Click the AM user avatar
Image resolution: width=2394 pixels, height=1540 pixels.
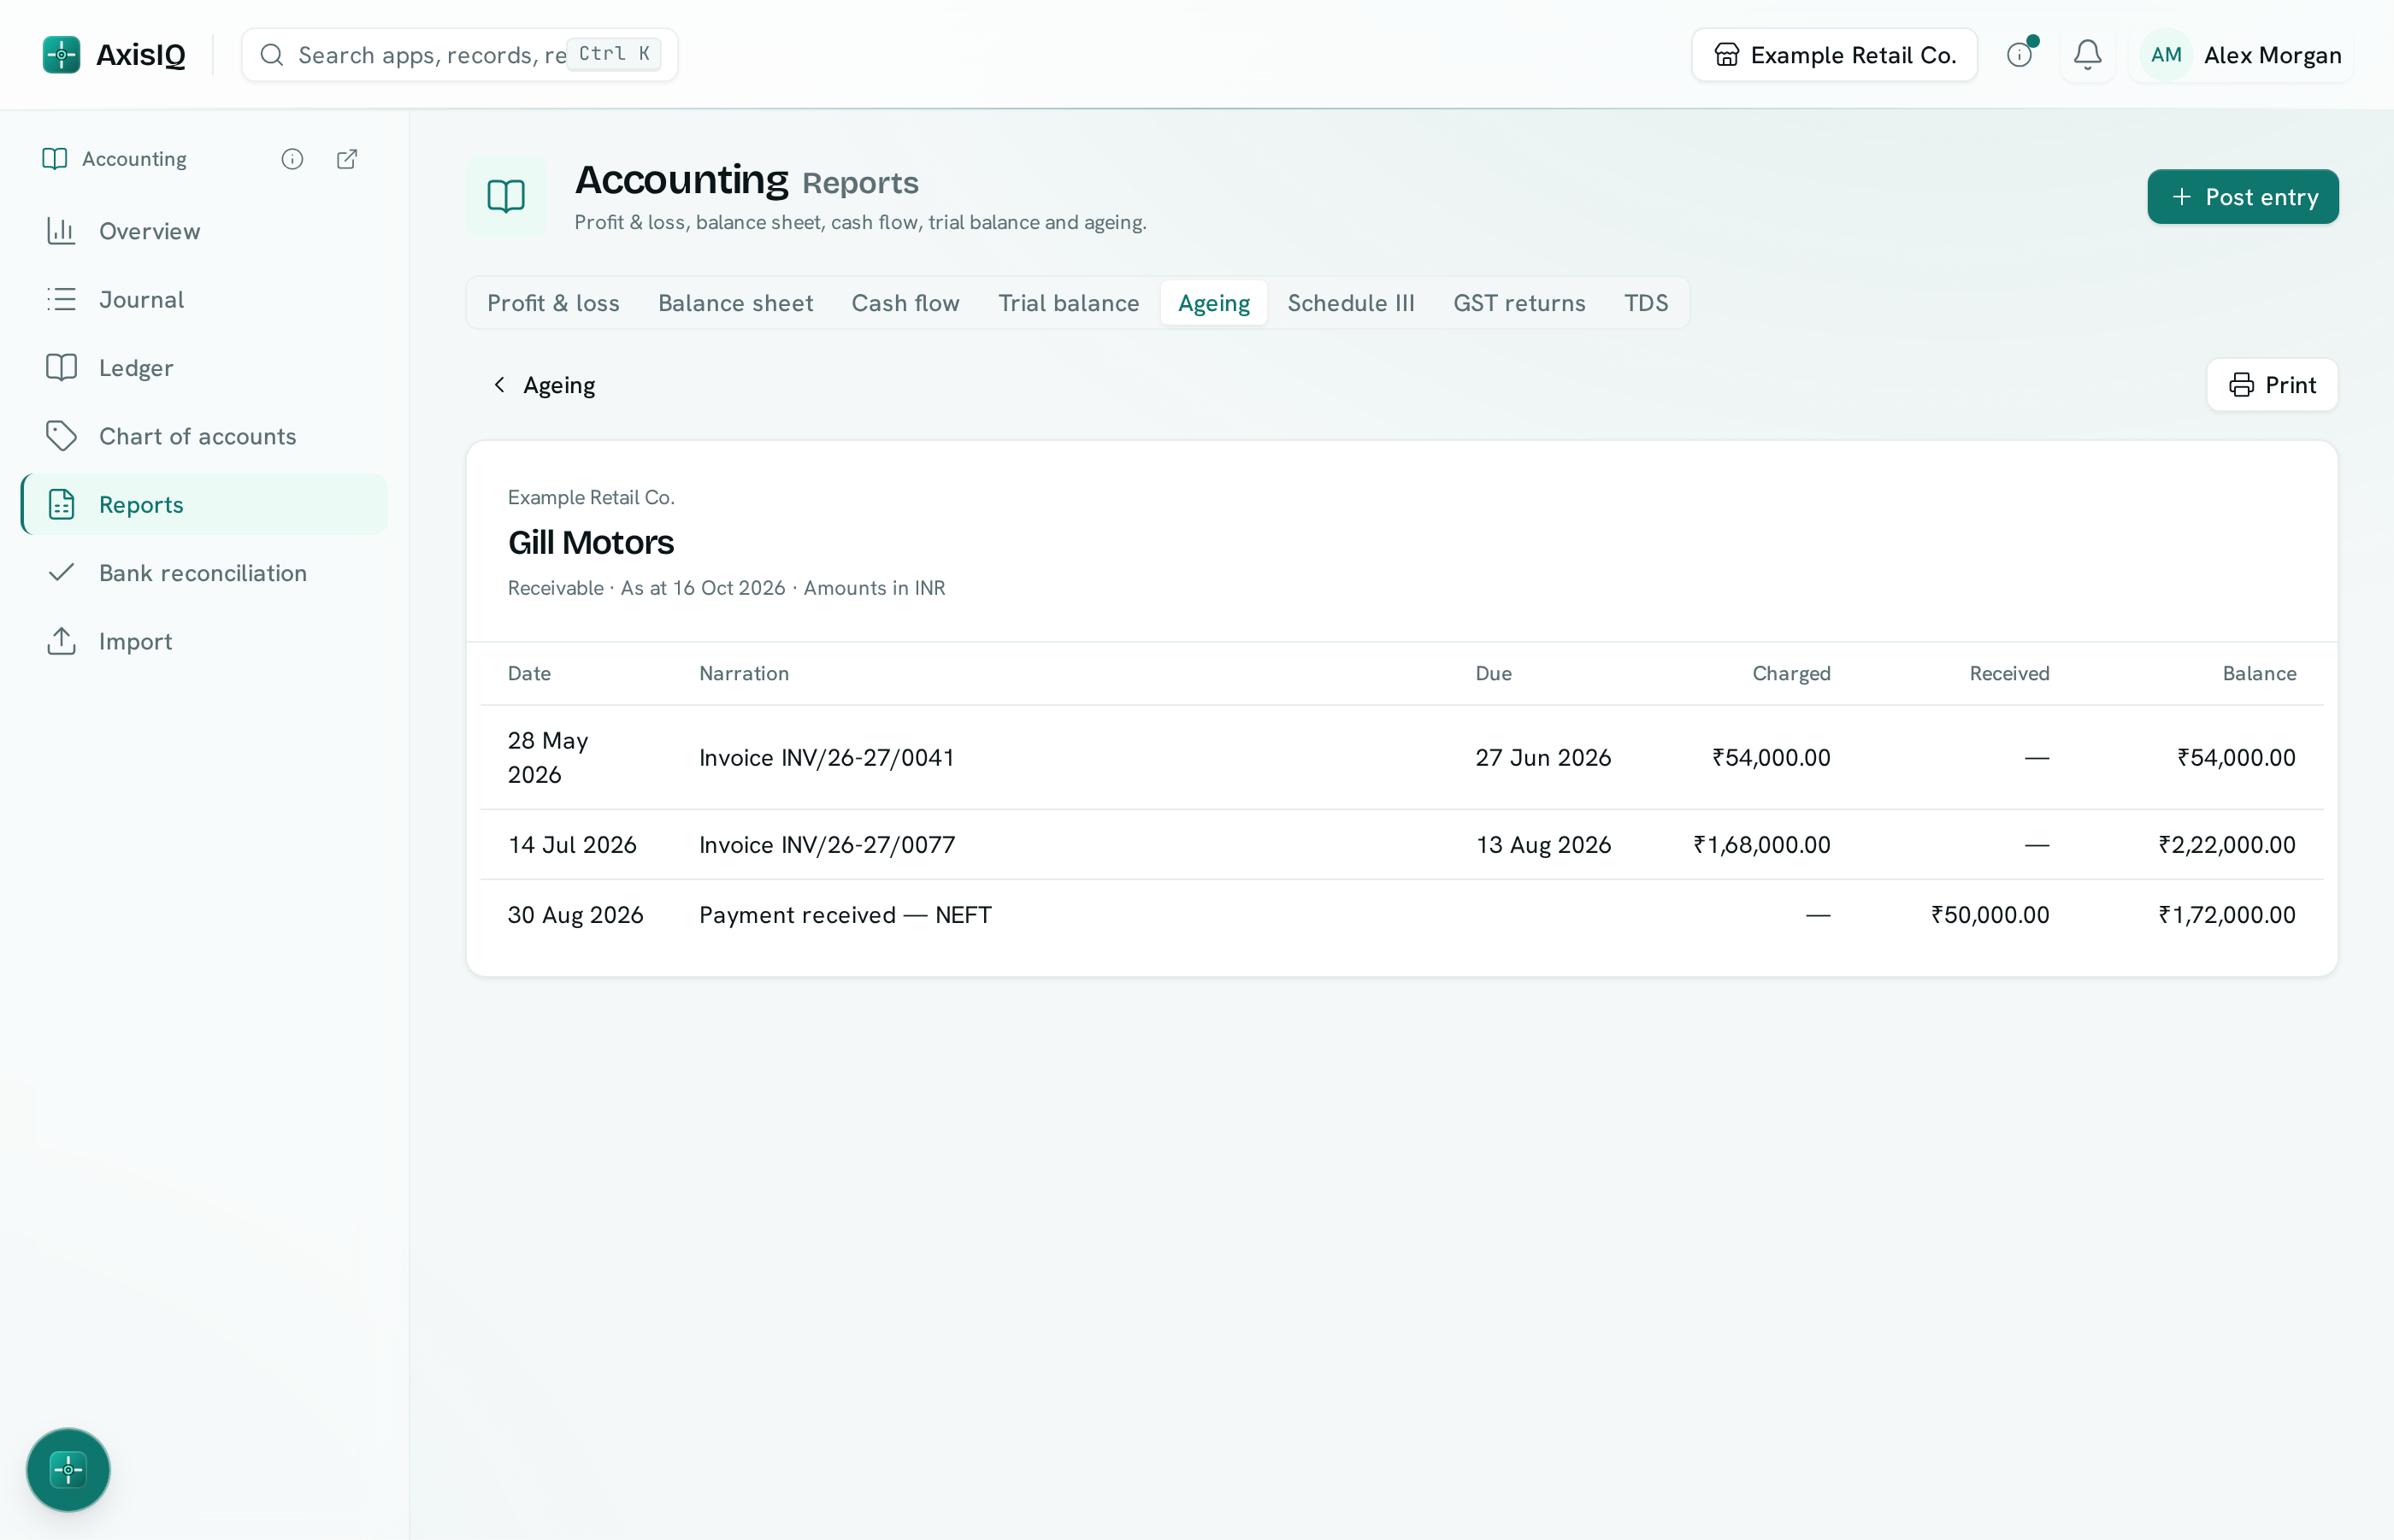click(x=2166, y=55)
